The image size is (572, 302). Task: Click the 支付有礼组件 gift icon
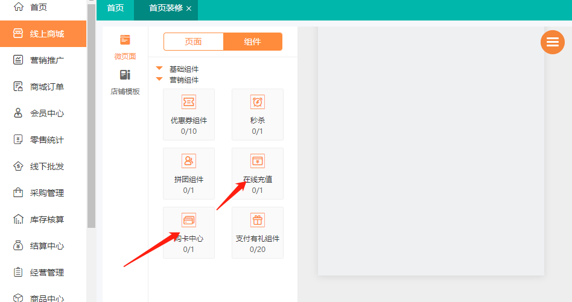(x=258, y=220)
